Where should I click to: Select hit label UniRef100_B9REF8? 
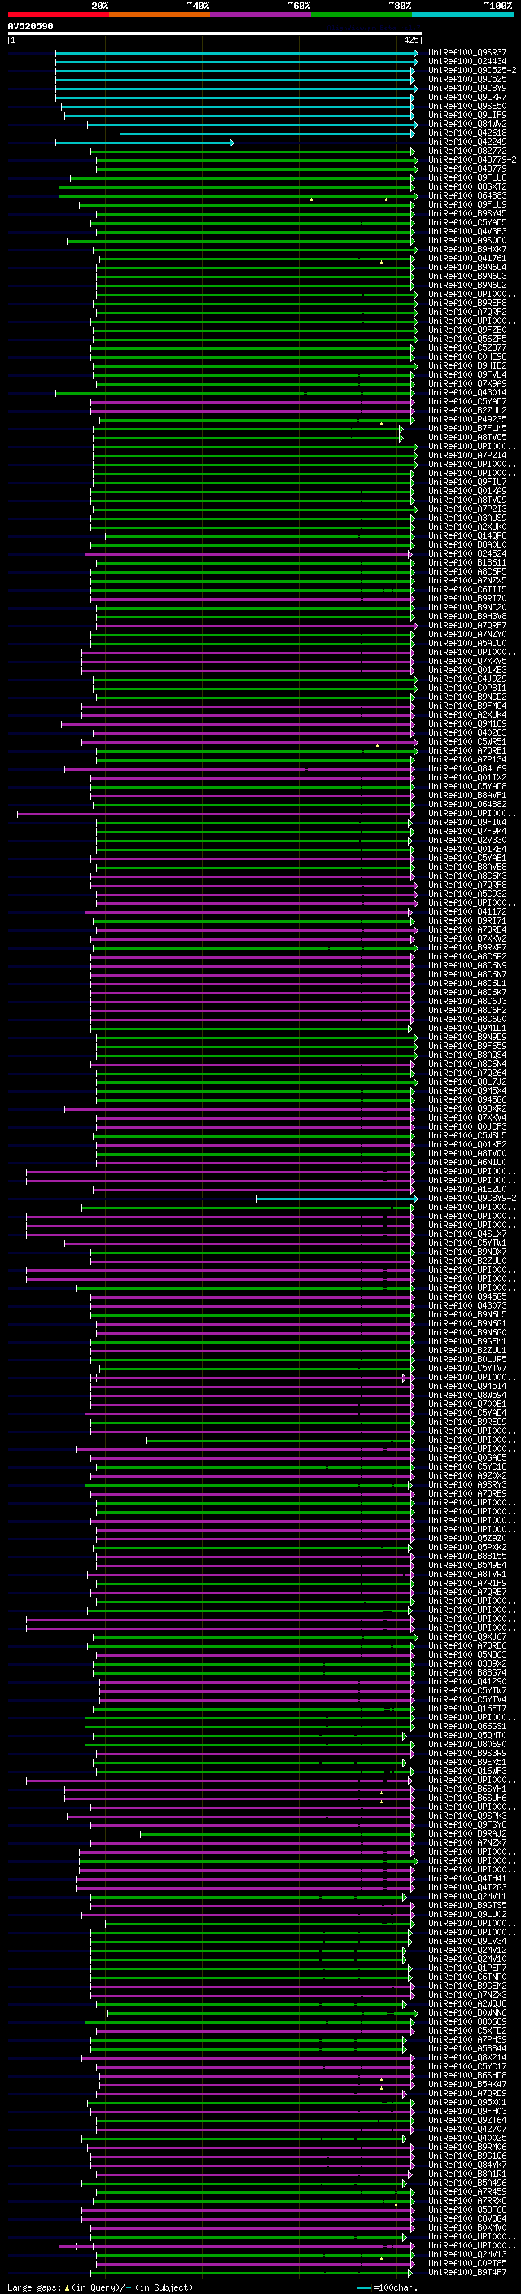(467, 304)
